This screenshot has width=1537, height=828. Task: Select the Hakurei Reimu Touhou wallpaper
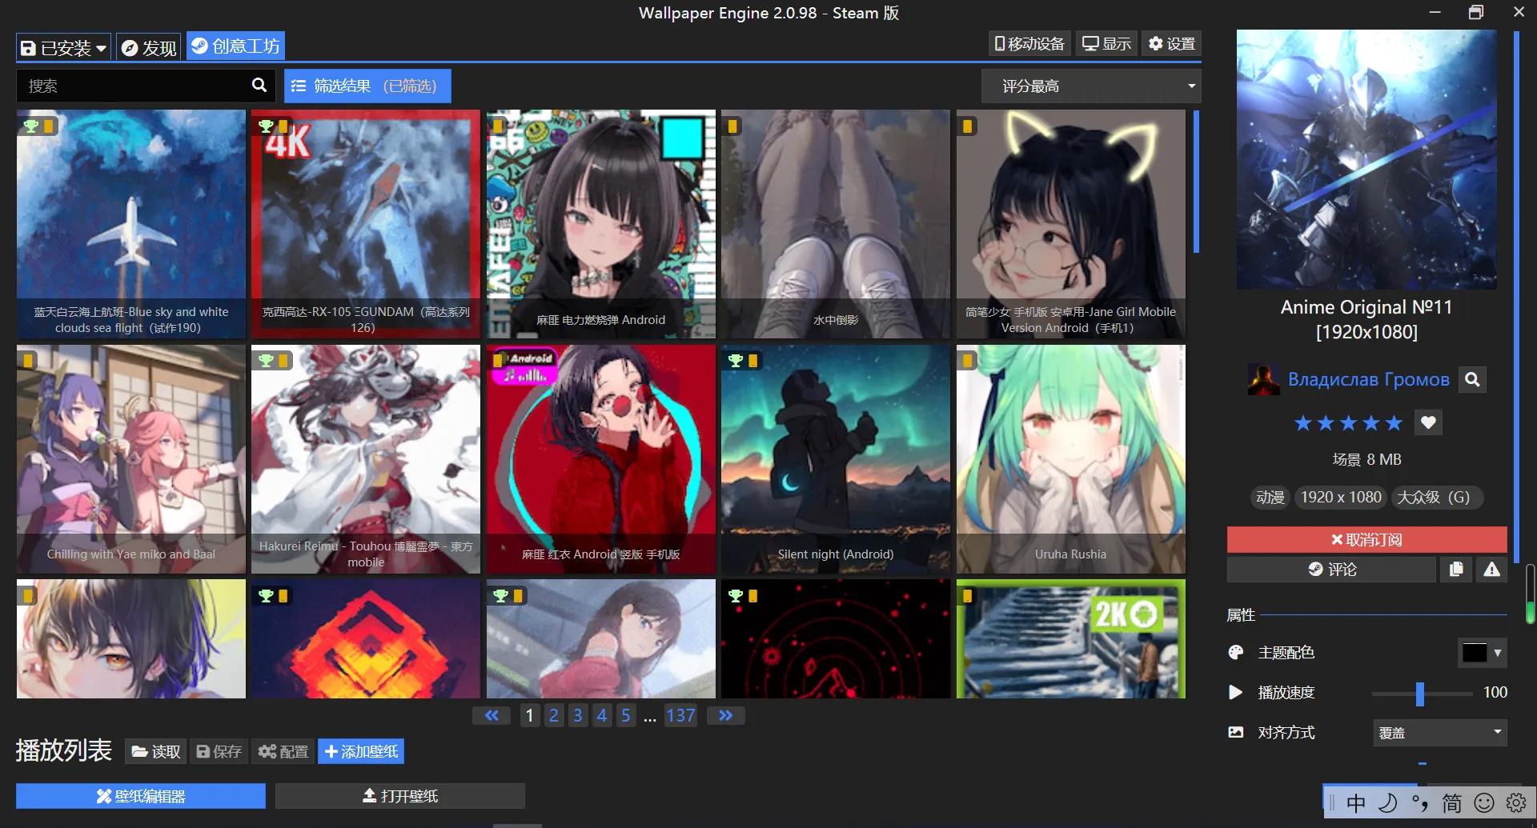pyautogui.click(x=366, y=459)
